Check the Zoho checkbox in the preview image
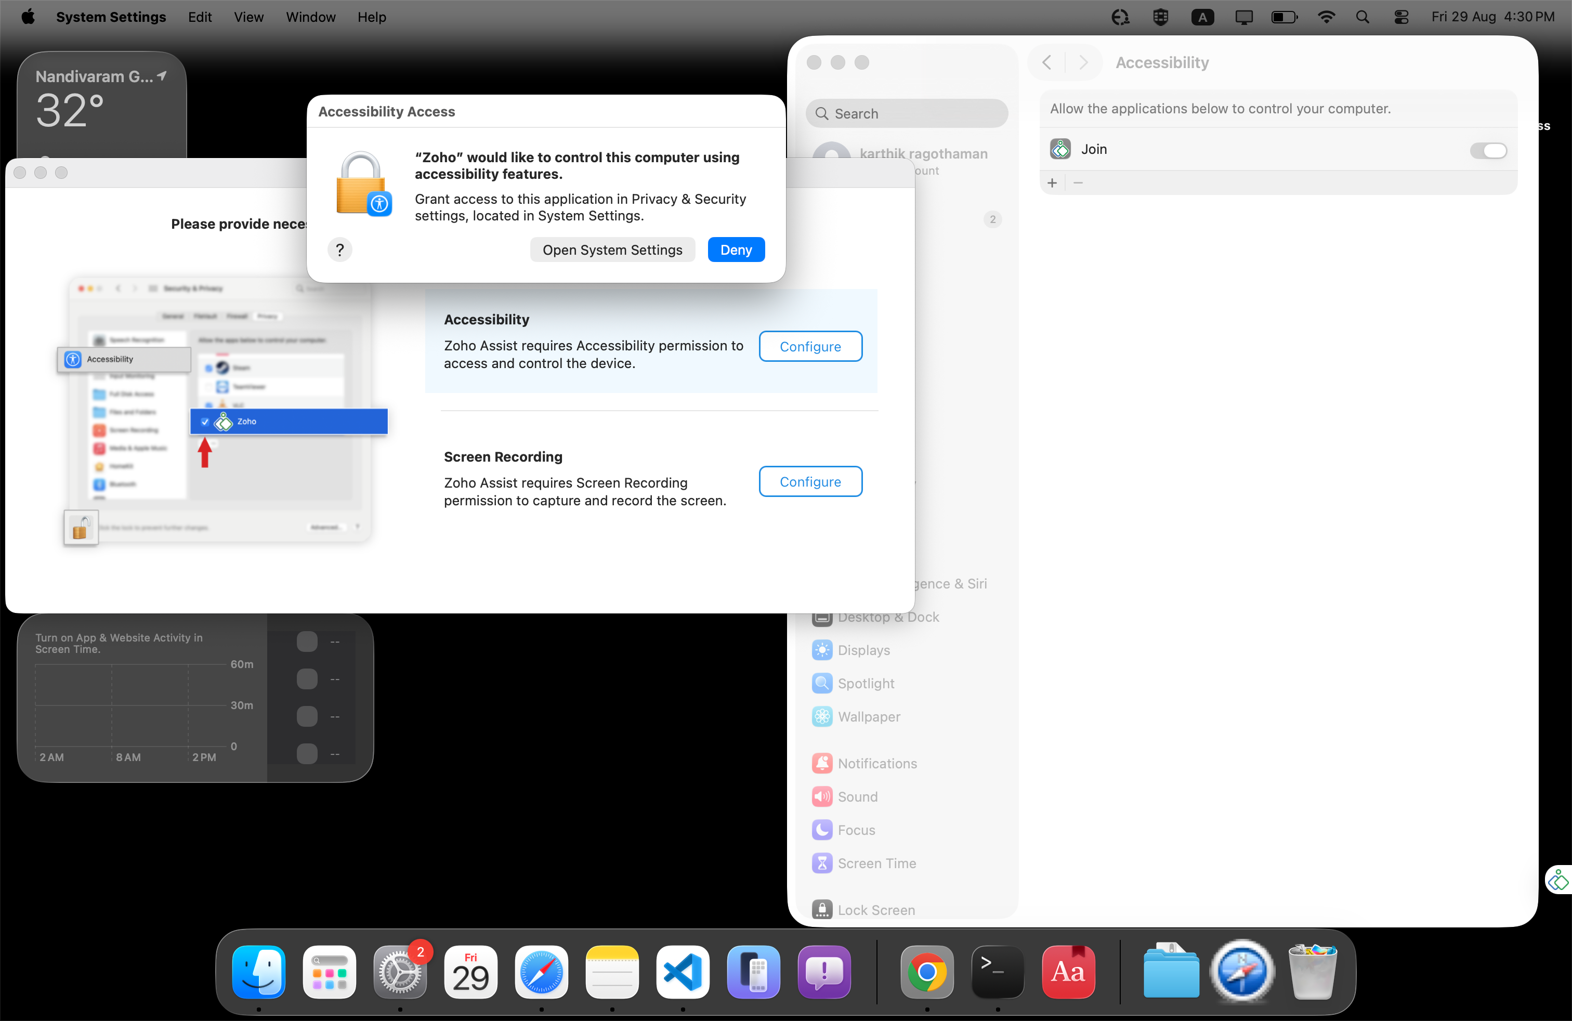The height and width of the screenshot is (1021, 1572). [205, 421]
